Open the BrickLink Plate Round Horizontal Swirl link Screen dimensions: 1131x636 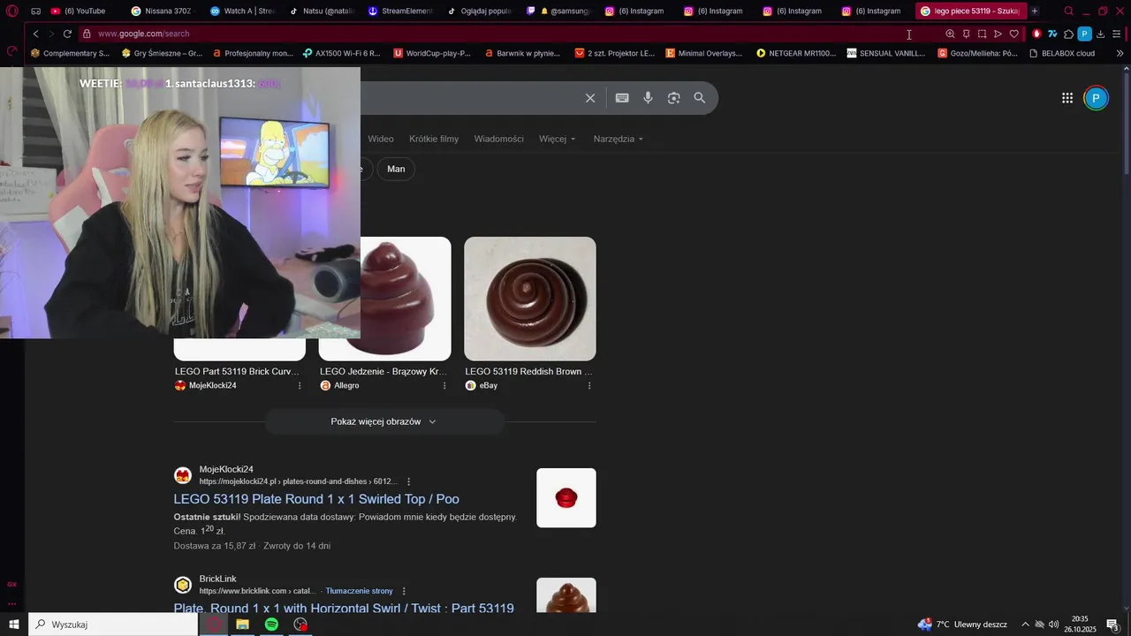[x=344, y=608]
